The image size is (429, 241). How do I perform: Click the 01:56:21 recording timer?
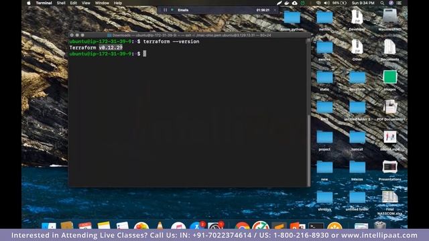[x=263, y=10]
